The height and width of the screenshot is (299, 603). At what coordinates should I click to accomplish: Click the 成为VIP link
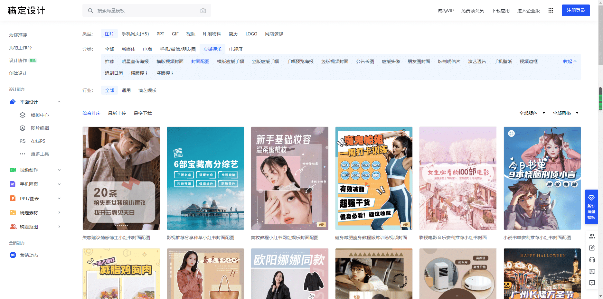click(x=446, y=11)
